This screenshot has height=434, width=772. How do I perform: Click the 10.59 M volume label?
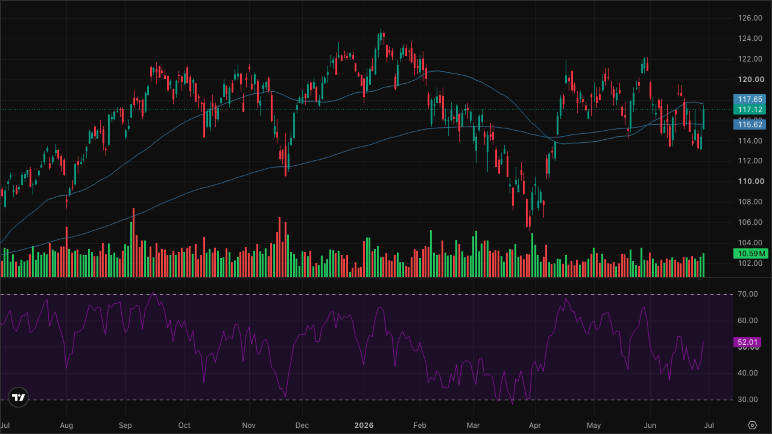(751, 253)
